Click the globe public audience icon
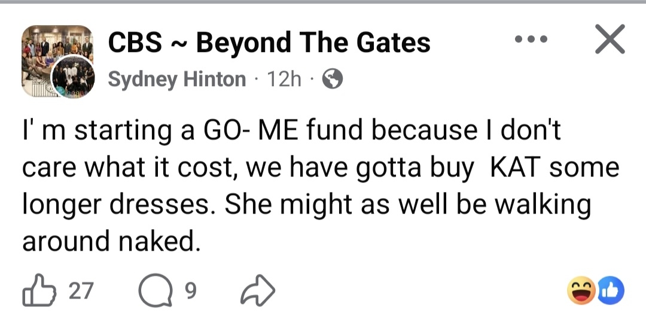This screenshot has width=646, height=320. click(x=333, y=79)
